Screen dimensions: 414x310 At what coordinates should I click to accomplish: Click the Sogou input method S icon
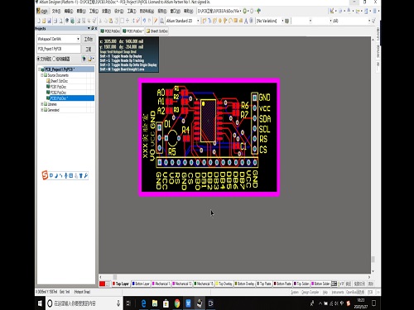click(x=45, y=175)
